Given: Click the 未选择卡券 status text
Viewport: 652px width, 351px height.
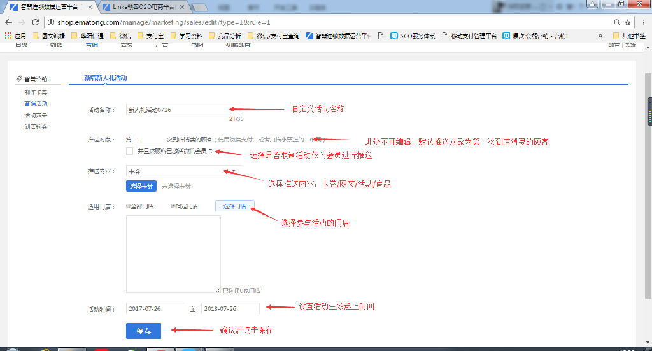Looking at the screenshot, I should 176,186.
